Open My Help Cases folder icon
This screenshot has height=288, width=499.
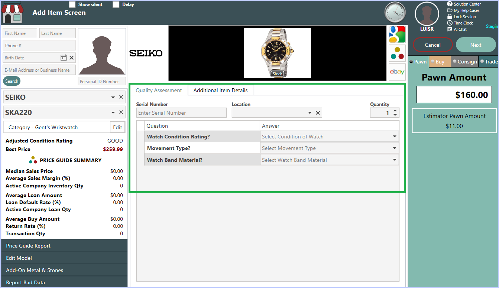(x=450, y=10)
